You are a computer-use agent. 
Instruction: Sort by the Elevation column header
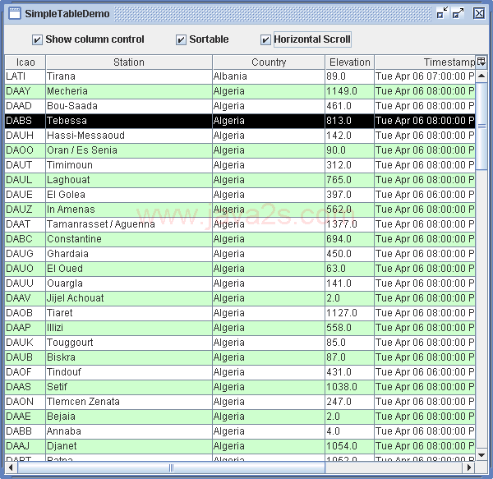point(350,62)
